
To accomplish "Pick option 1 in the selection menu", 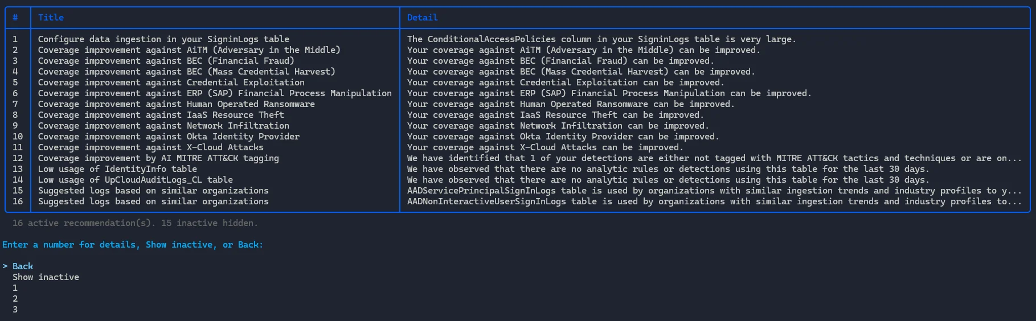I will pos(15,288).
